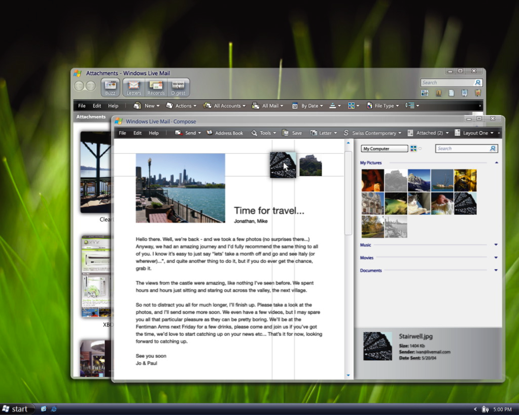Open the Help menu in Compose window
519x415 pixels.
tap(154, 133)
